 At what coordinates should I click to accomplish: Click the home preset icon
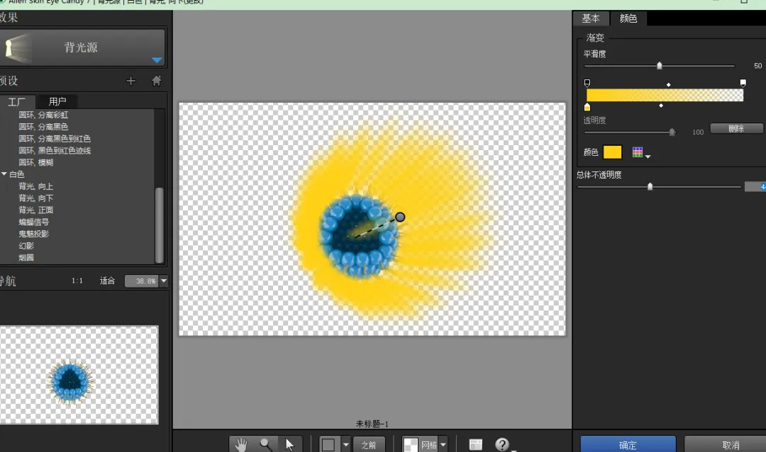coord(156,81)
